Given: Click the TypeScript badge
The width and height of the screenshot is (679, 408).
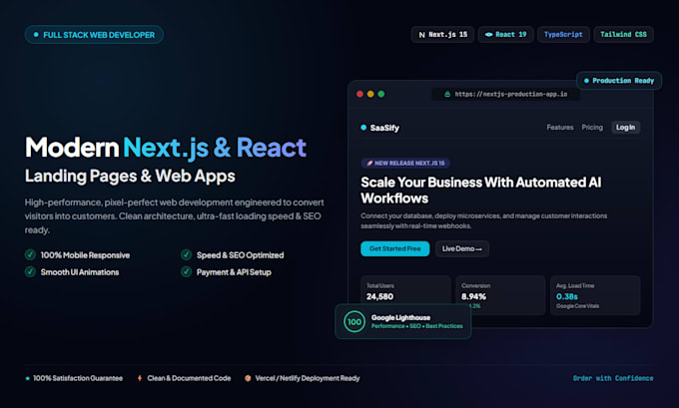Looking at the screenshot, I should [563, 35].
